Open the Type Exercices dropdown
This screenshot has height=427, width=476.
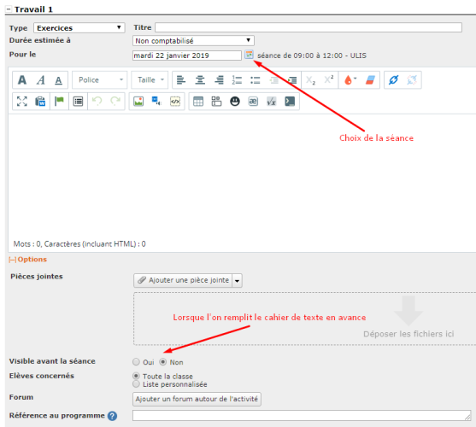(79, 28)
